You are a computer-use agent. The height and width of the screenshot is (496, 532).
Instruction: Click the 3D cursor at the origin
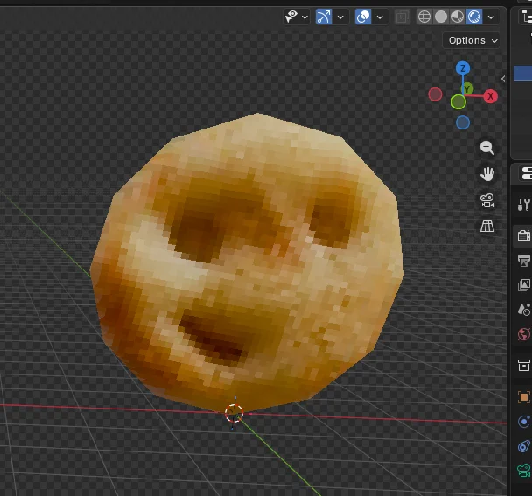pos(234,413)
